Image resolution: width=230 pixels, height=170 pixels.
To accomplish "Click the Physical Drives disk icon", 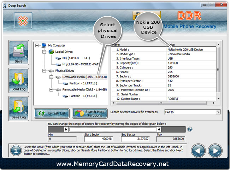I will point(51,71).
